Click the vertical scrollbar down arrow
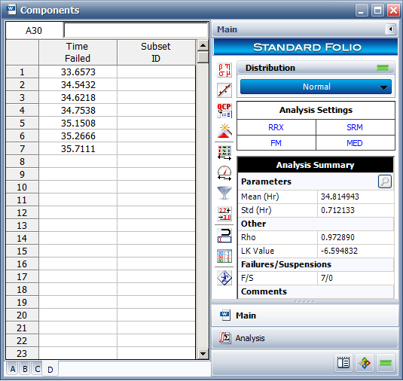The width and height of the screenshot is (403, 381). [x=203, y=354]
